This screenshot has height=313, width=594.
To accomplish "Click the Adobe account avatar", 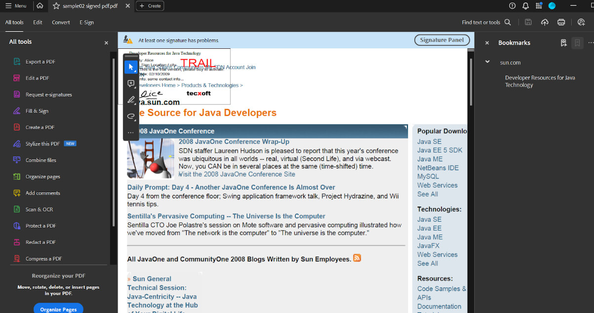I will click(x=552, y=5).
